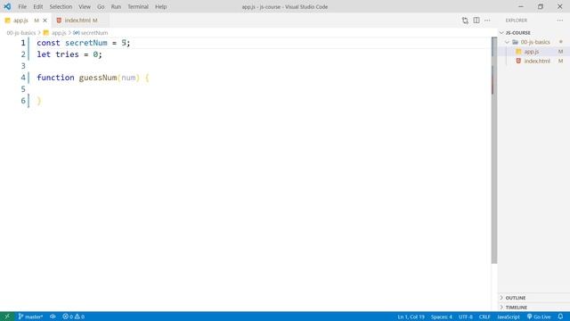The height and width of the screenshot is (321, 570).
Task: Click line number 5 in the gutter
Action: (23, 89)
